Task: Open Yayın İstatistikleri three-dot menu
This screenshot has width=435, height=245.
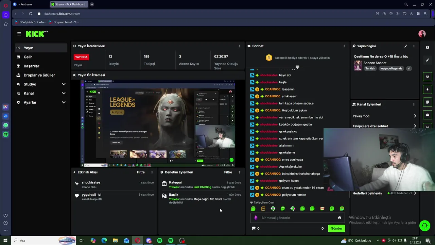Action: tap(239, 46)
